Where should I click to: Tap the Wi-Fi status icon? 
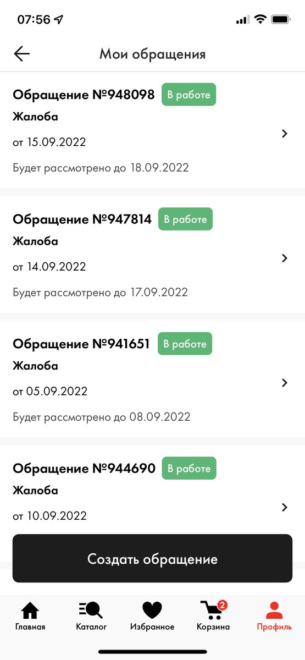260,19
